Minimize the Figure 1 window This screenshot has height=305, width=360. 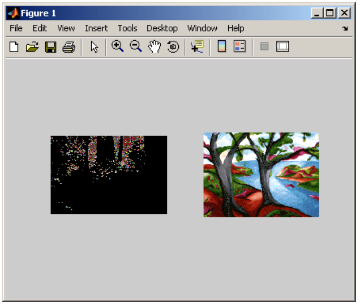[317, 13]
